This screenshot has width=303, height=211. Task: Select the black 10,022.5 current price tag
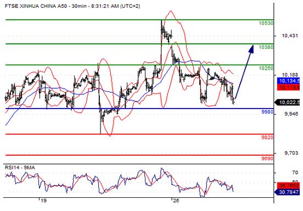click(x=287, y=102)
